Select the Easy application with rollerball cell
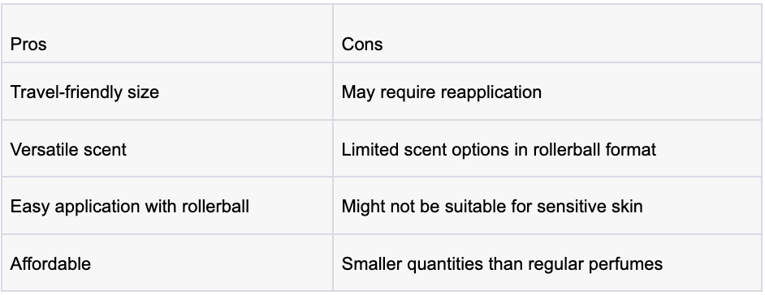This screenshot has width=765, height=295. click(x=167, y=206)
